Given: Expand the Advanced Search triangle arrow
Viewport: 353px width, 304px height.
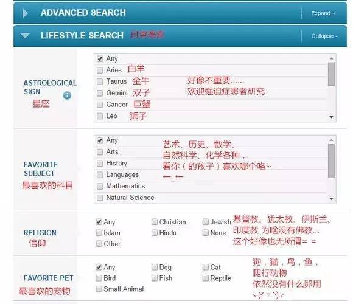Looking at the screenshot, I should [25, 13].
